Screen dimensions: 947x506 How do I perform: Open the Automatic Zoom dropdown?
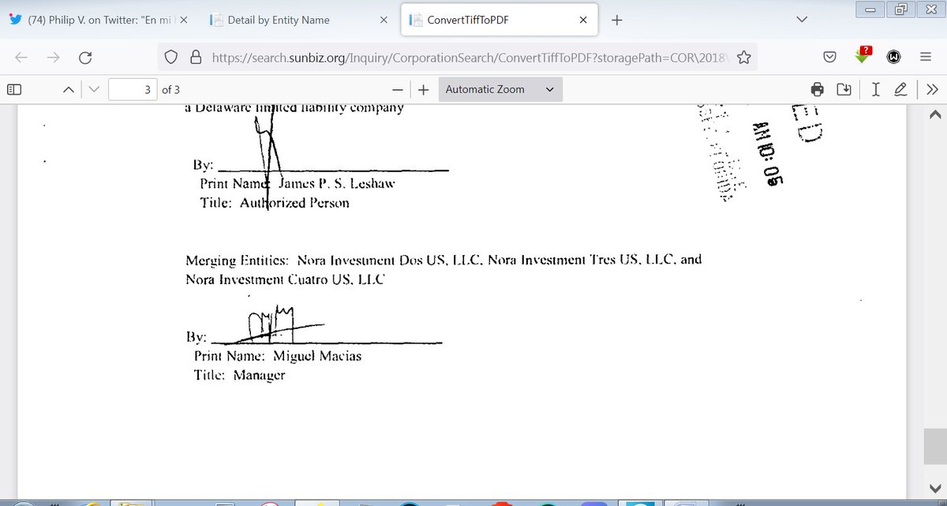coord(500,89)
